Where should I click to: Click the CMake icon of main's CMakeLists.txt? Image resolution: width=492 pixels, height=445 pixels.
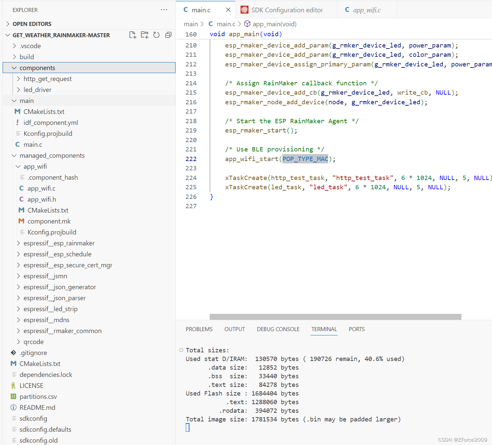(18, 112)
